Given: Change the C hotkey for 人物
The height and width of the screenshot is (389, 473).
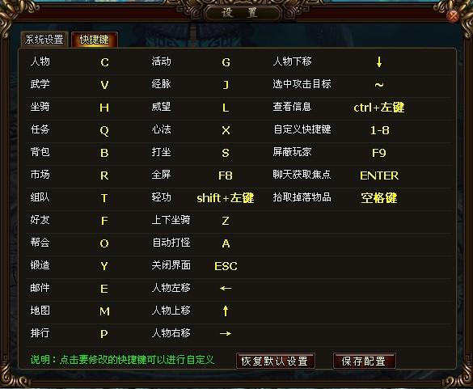Looking at the screenshot, I should click(104, 62).
